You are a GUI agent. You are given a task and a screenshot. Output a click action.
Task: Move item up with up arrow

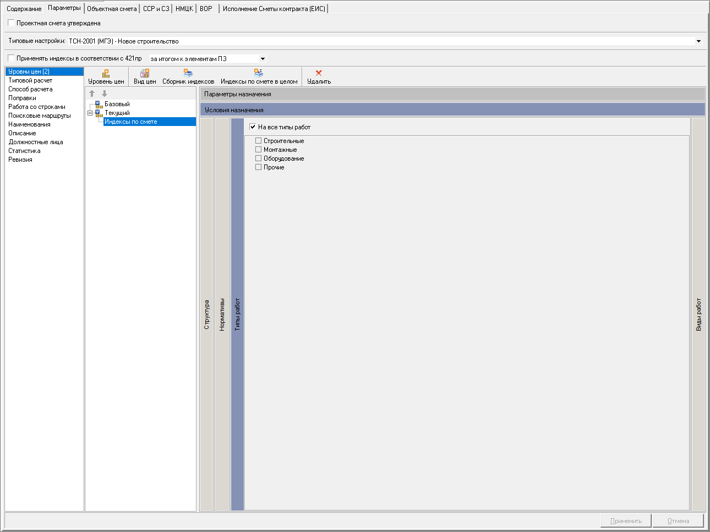[x=92, y=94]
